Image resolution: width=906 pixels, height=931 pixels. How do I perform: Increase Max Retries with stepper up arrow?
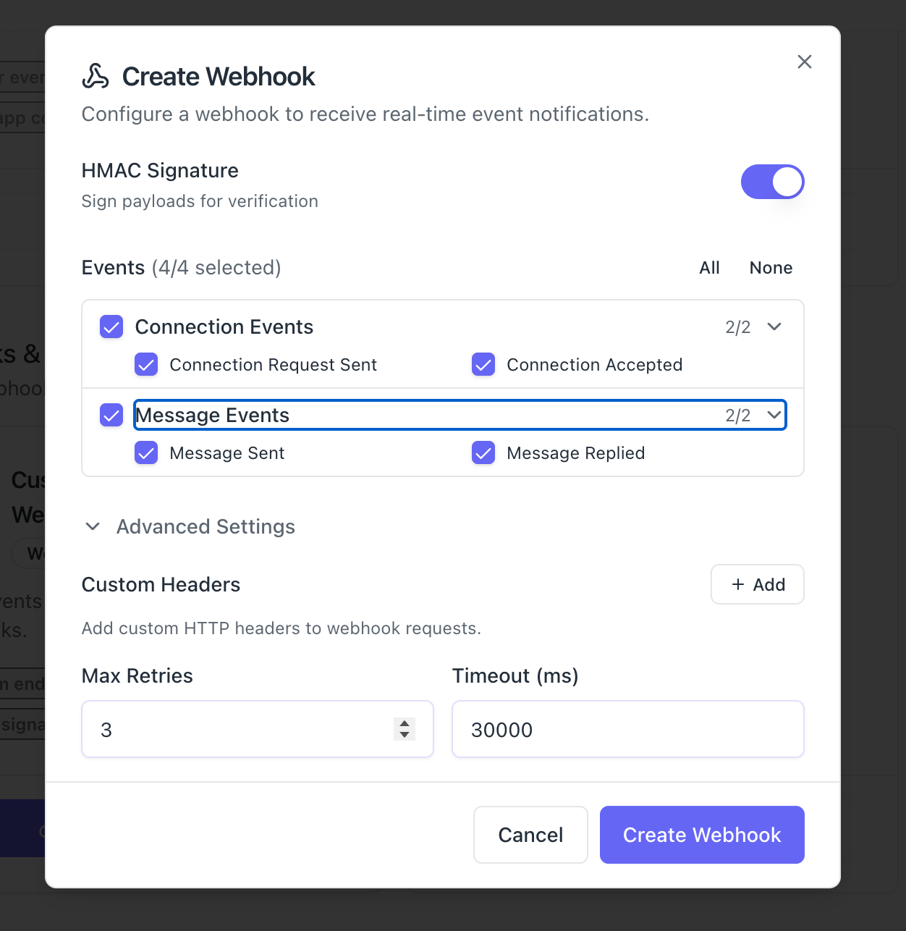pyautogui.click(x=405, y=723)
